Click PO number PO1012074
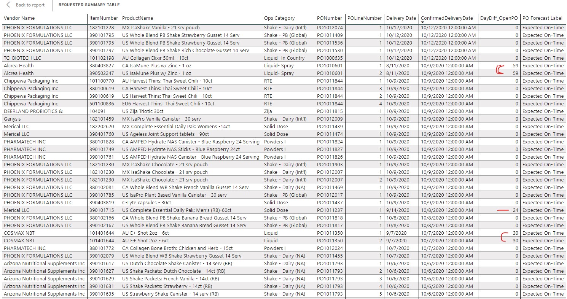 (330, 27)
